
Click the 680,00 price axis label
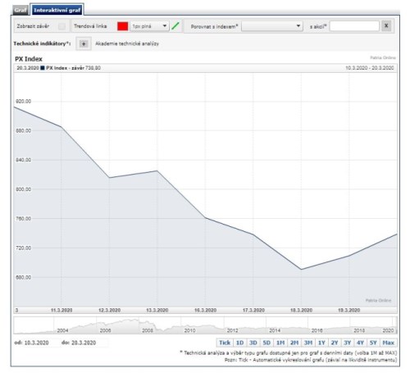[x=24, y=277]
